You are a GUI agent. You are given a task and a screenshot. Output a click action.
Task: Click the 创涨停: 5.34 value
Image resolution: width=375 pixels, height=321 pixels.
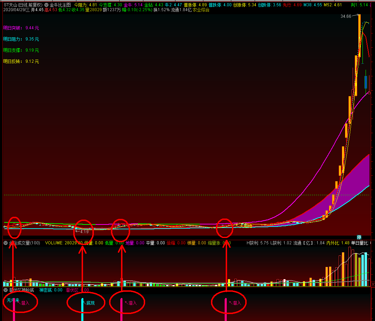(x=245, y=5)
